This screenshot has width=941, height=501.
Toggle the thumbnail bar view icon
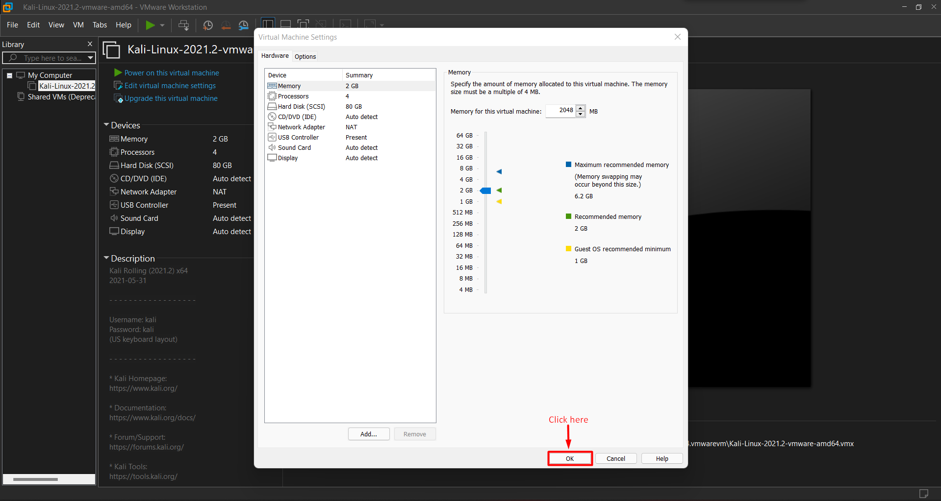(x=285, y=24)
